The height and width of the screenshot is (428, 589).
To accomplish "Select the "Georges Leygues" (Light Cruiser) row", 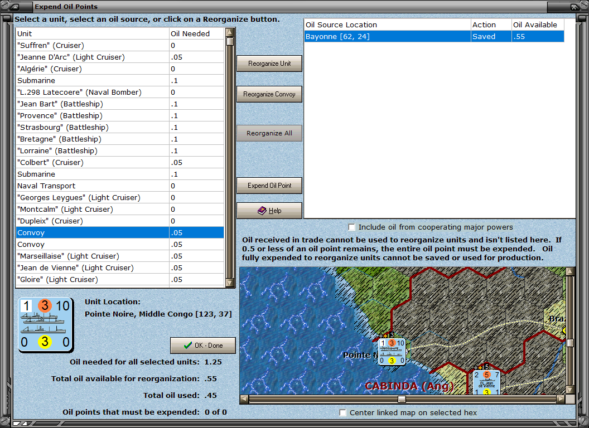I will pos(120,197).
